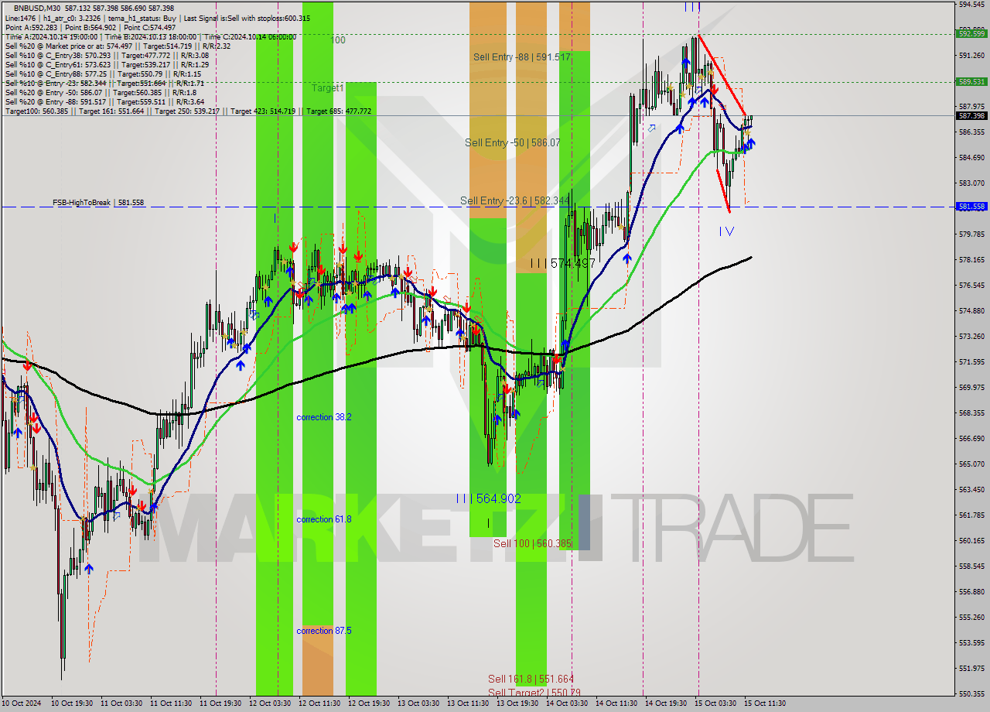Screen dimensions: 990x712
Task: Click the 'FSB-HighToBreak | 581.558' label
Action: 98,203
